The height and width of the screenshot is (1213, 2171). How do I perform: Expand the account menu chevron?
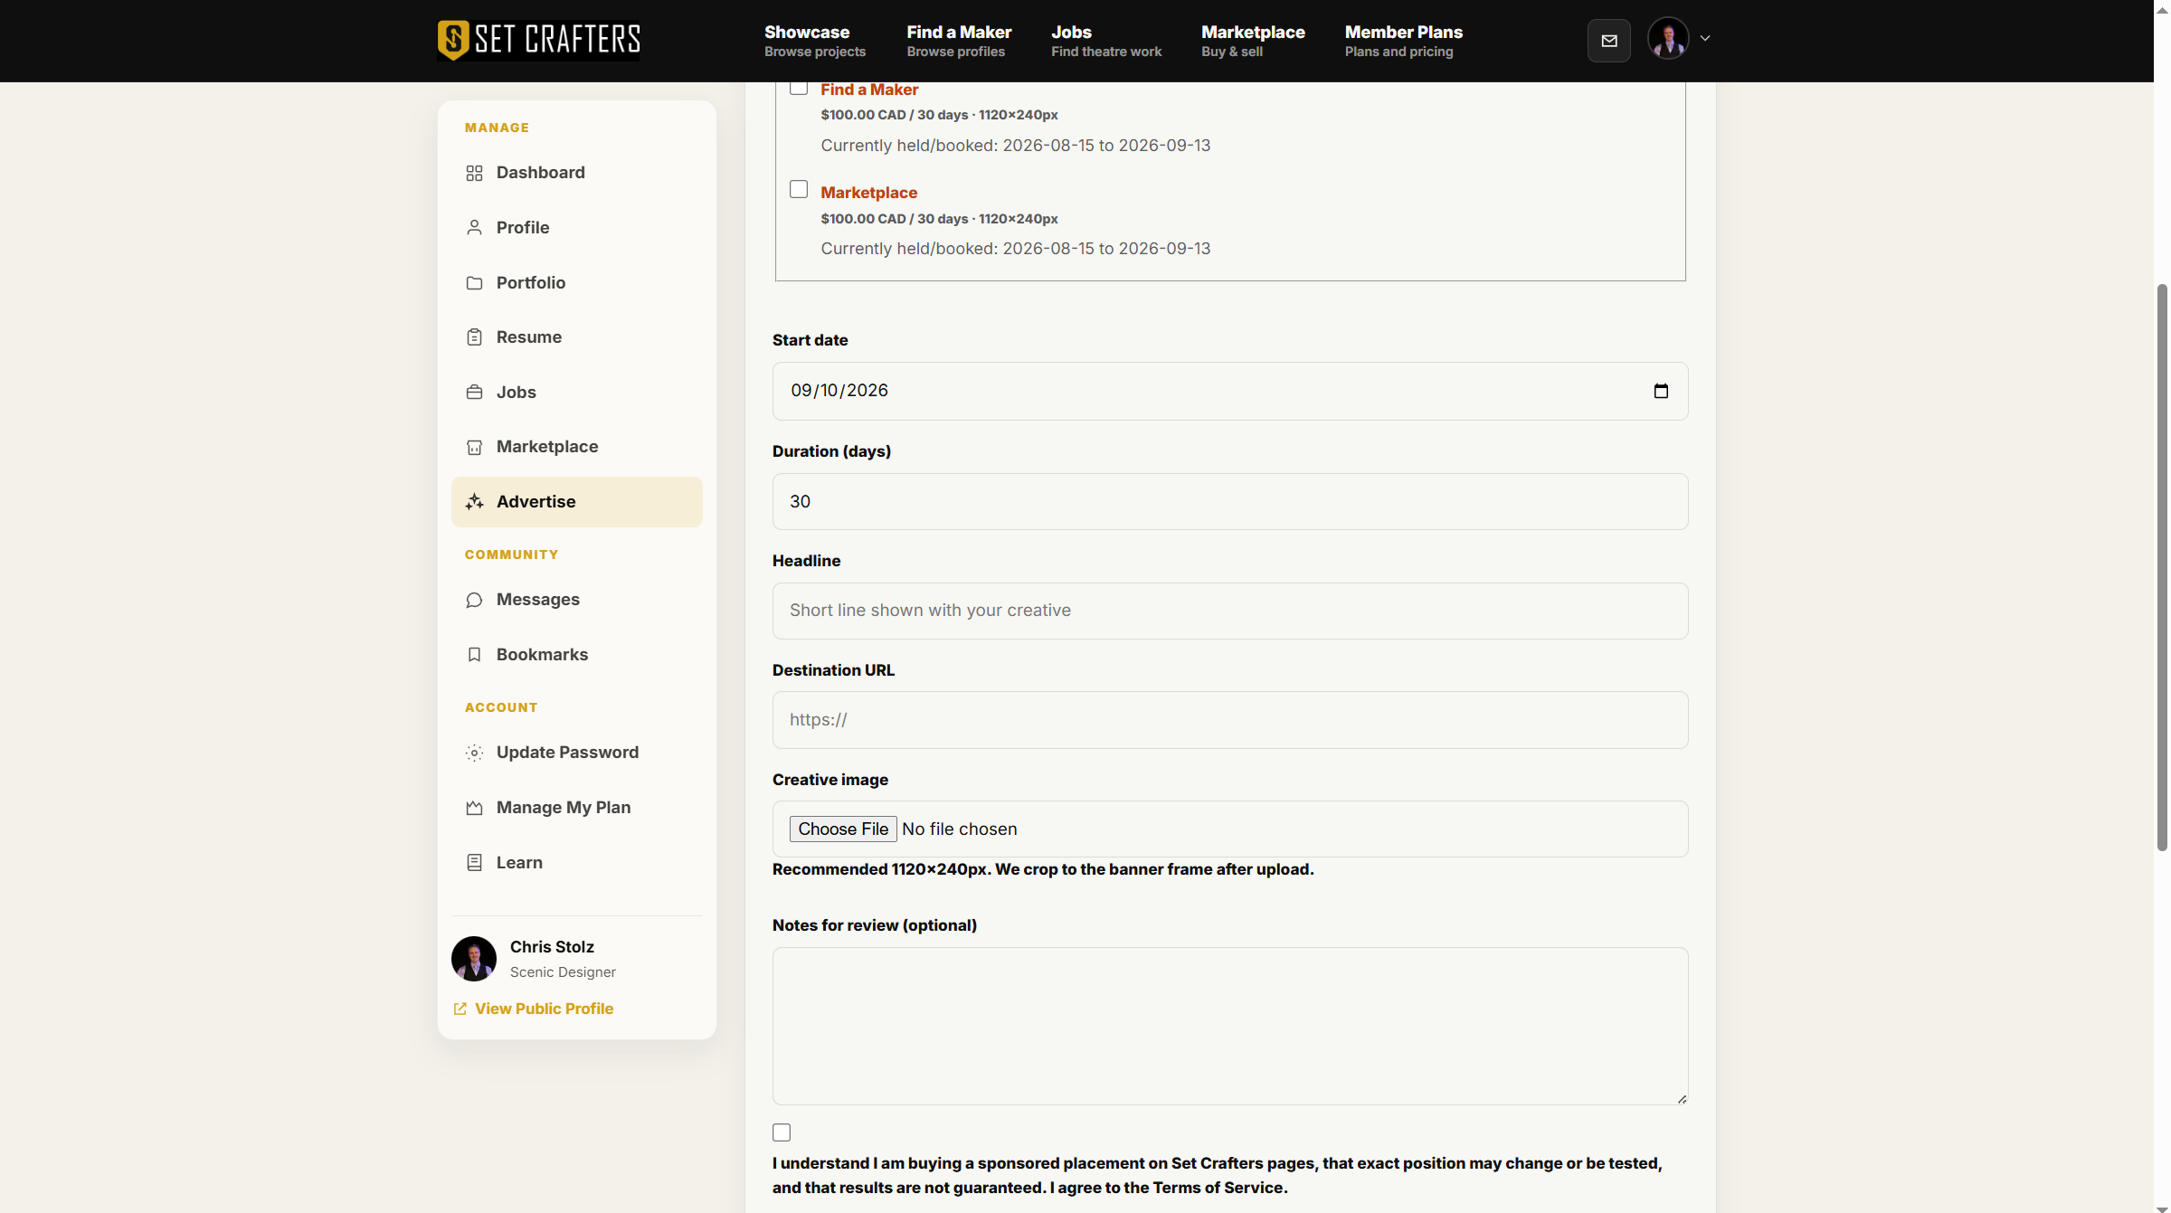1705,39
